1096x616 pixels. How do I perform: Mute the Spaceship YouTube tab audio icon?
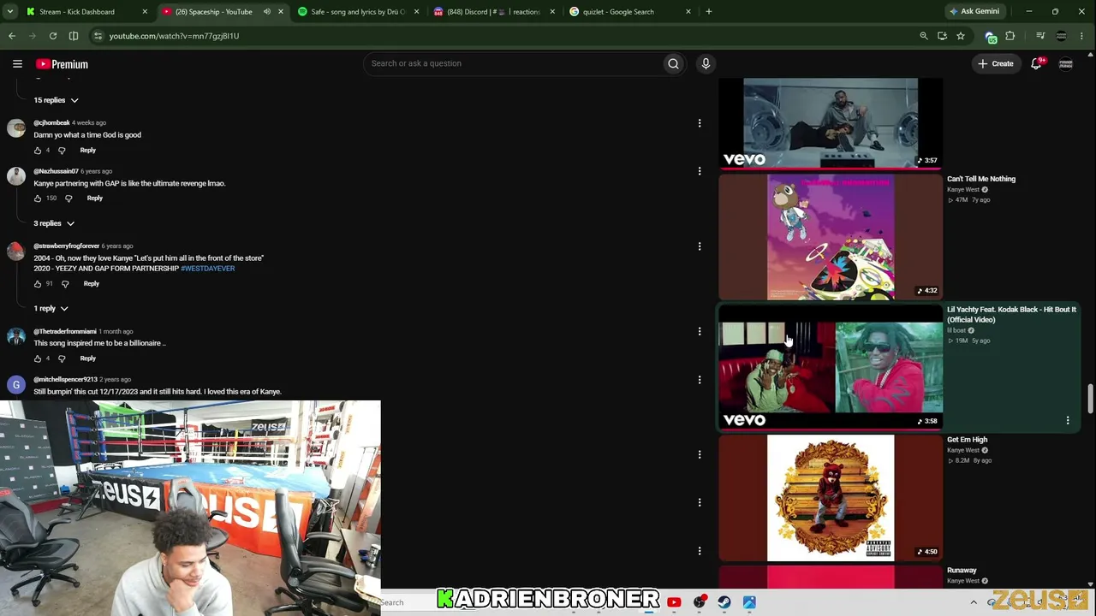click(267, 12)
